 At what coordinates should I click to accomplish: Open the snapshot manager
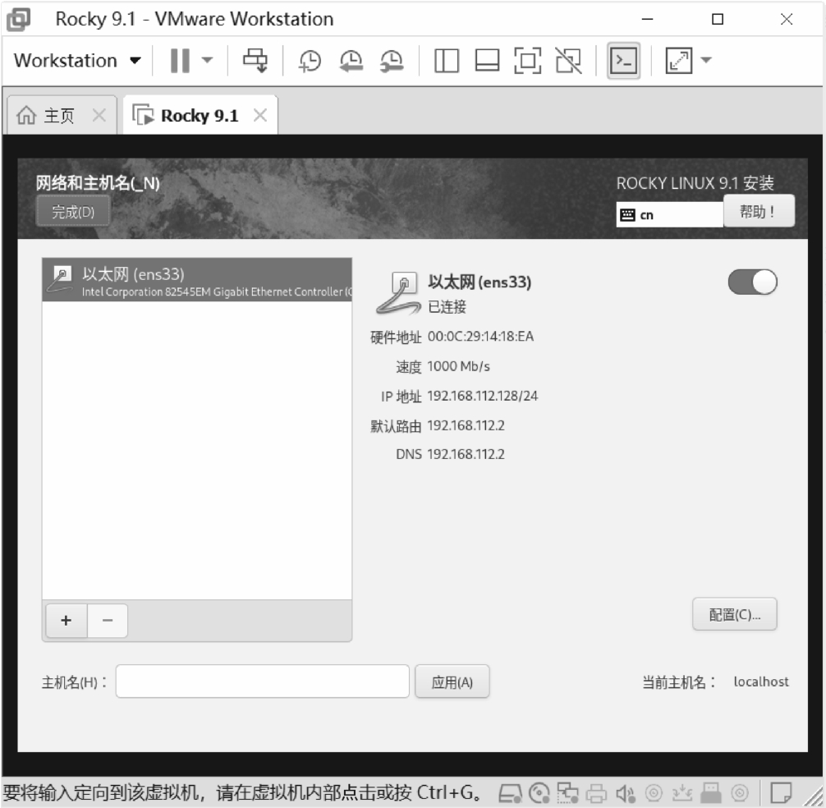pyautogui.click(x=392, y=61)
